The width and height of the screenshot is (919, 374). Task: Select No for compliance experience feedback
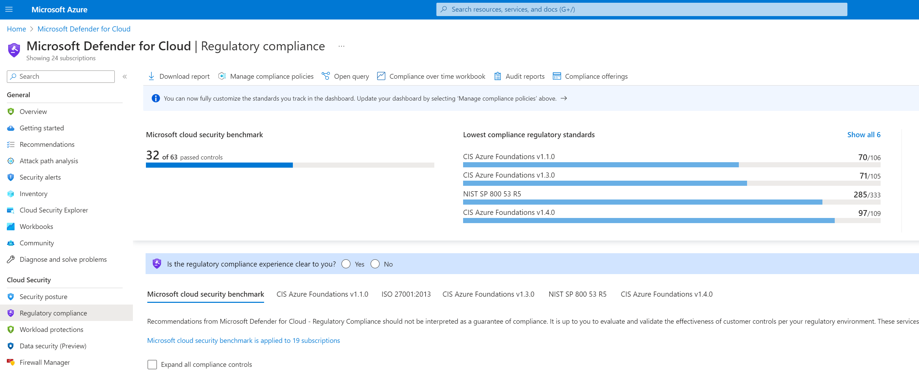tap(375, 264)
